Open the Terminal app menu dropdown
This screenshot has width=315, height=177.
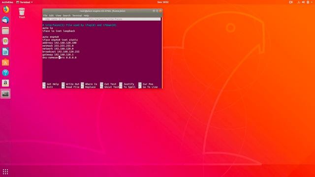tap(25, 2)
